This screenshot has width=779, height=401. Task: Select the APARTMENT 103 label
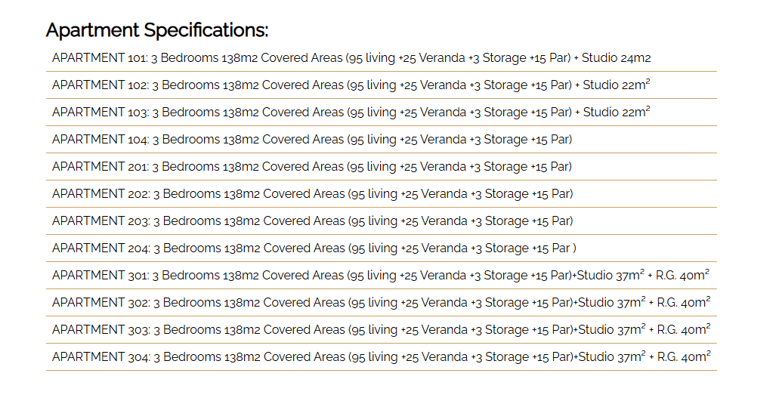[x=100, y=113]
